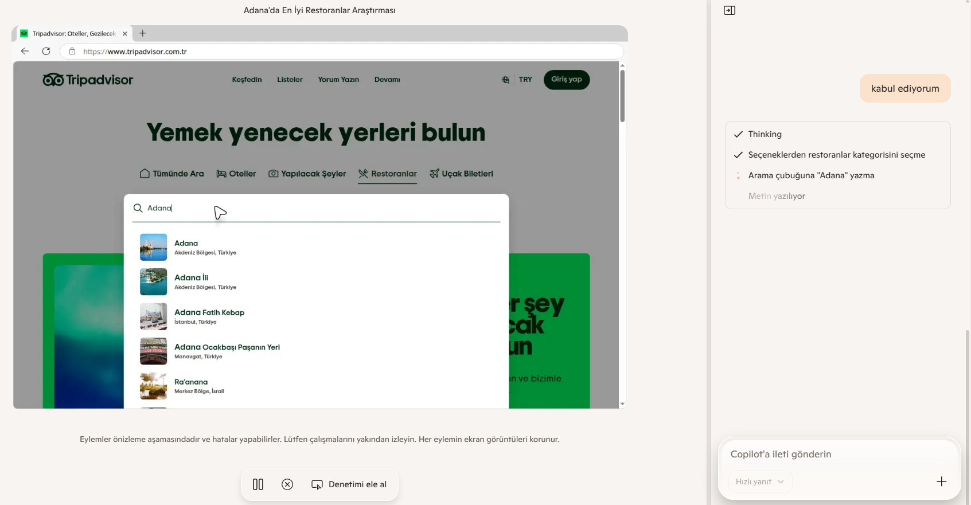The height and width of the screenshot is (505, 971).
Task: Open the Devamı menu
Action: point(387,80)
